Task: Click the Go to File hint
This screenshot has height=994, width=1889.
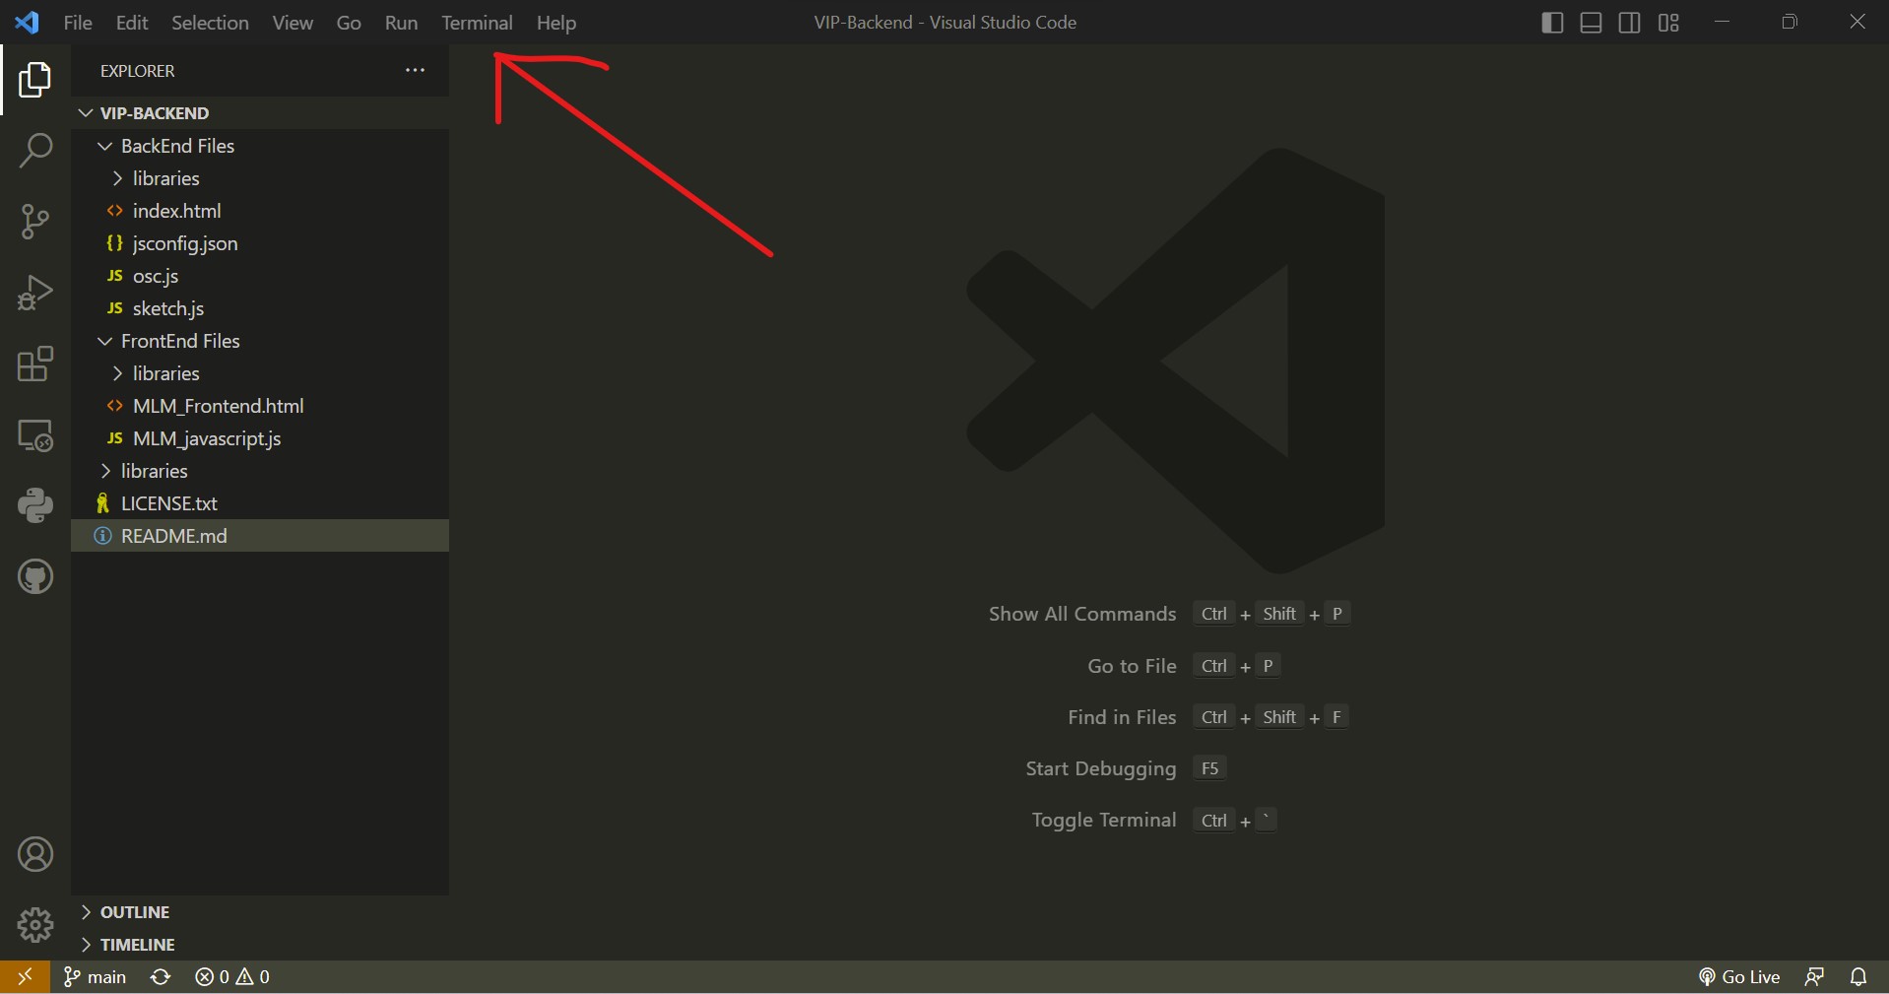Action: tap(1132, 666)
